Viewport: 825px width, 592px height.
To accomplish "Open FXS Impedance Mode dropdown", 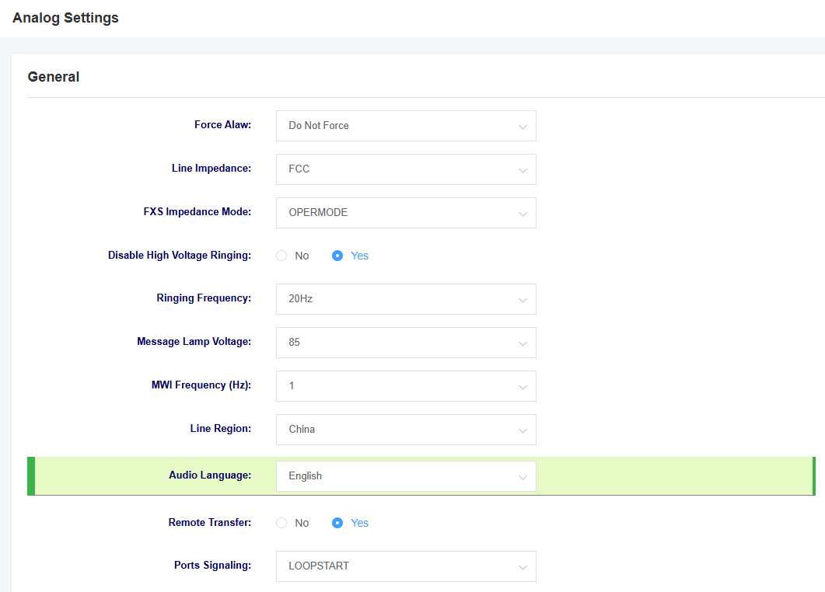I will [406, 213].
